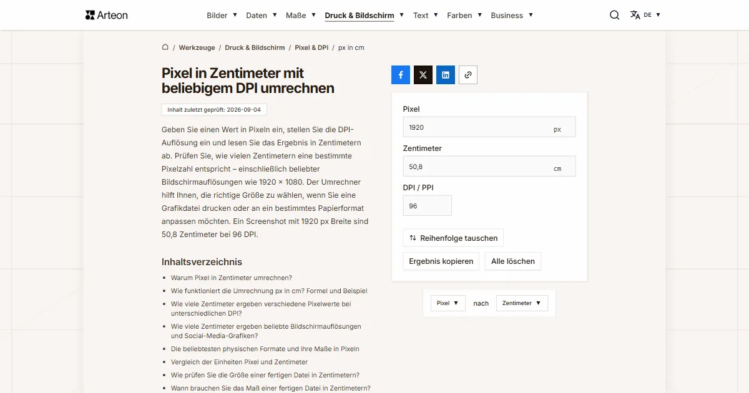Focus the DPI / PPI input field

click(x=427, y=206)
